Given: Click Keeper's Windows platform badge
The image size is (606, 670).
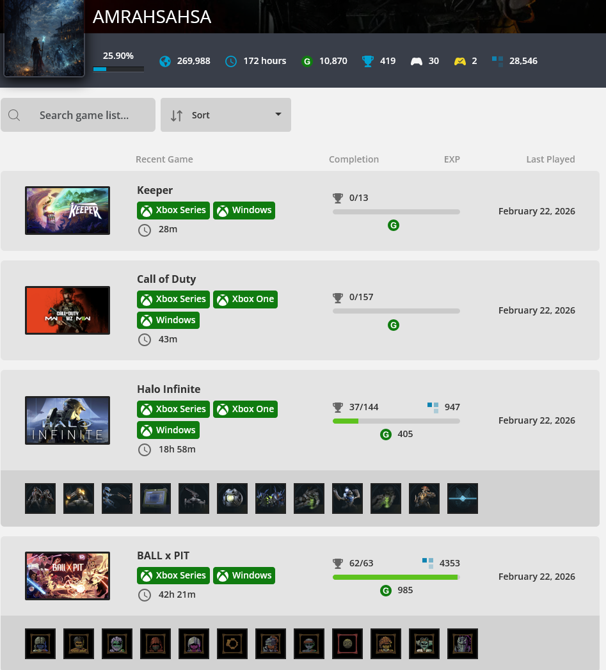Looking at the screenshot, I should (x=244, y=211).
